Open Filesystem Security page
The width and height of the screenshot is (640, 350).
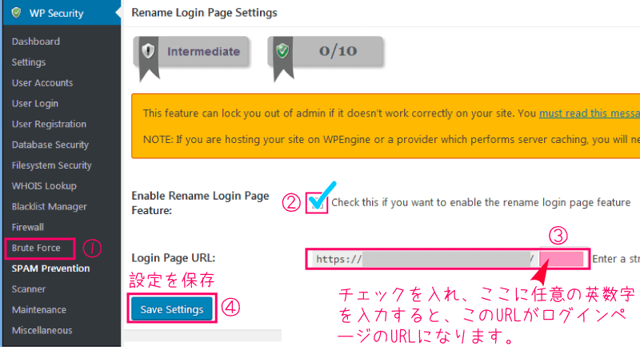(52, 165)
